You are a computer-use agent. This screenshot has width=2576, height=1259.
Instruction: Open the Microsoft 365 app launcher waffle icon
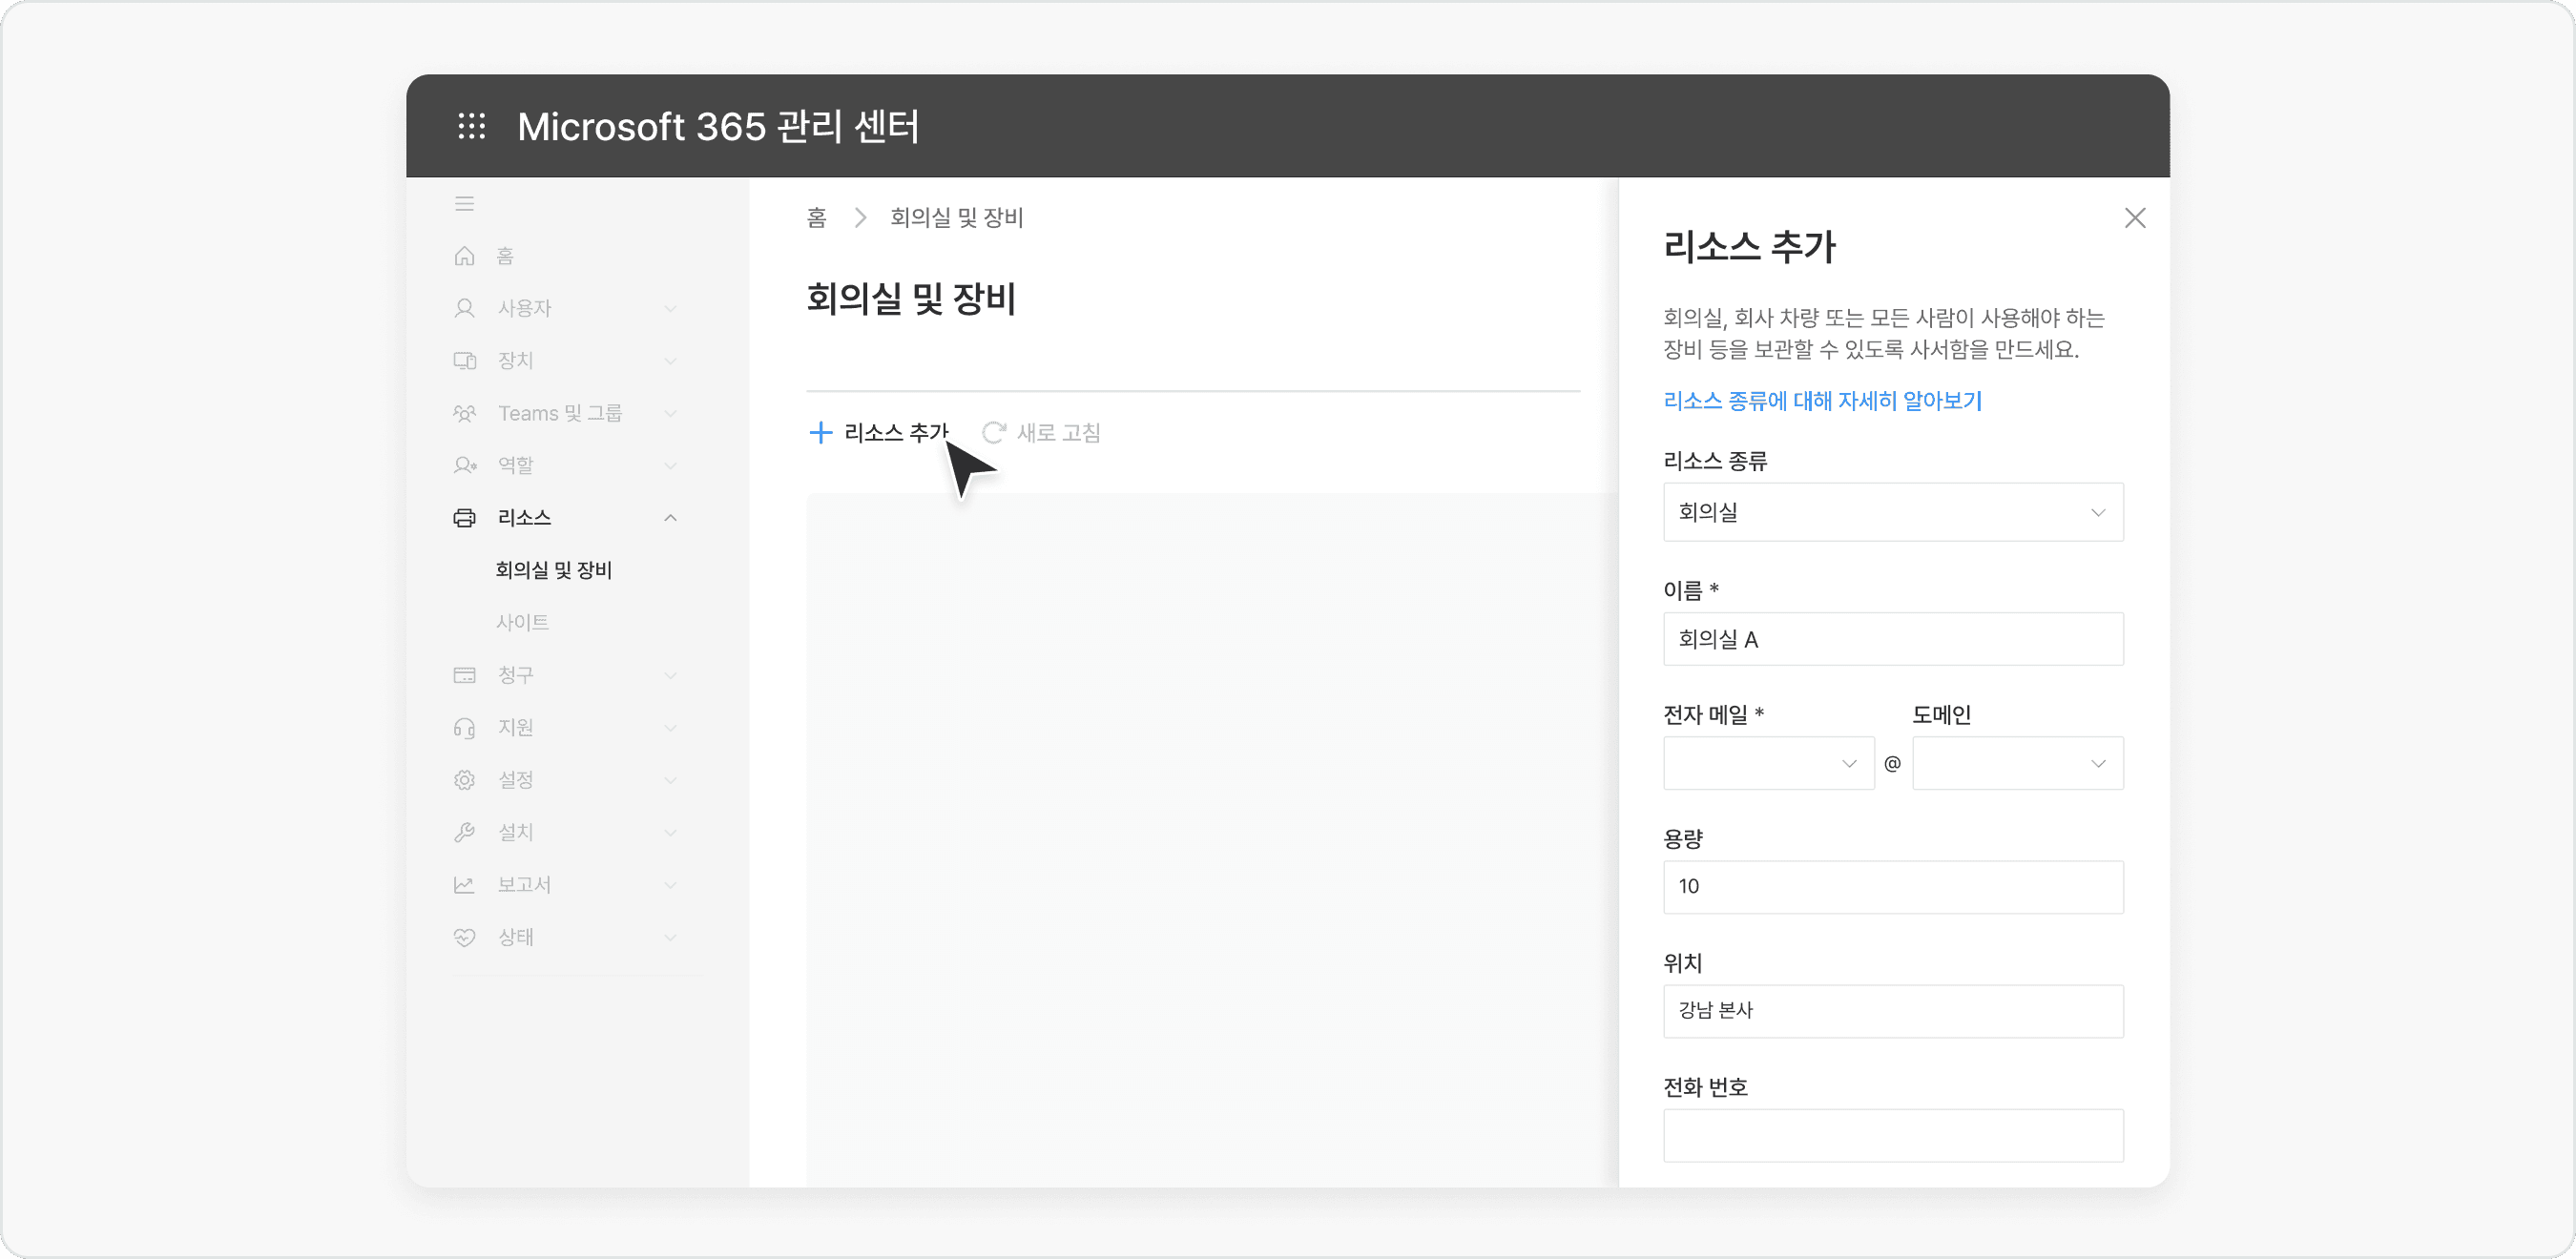471,126
